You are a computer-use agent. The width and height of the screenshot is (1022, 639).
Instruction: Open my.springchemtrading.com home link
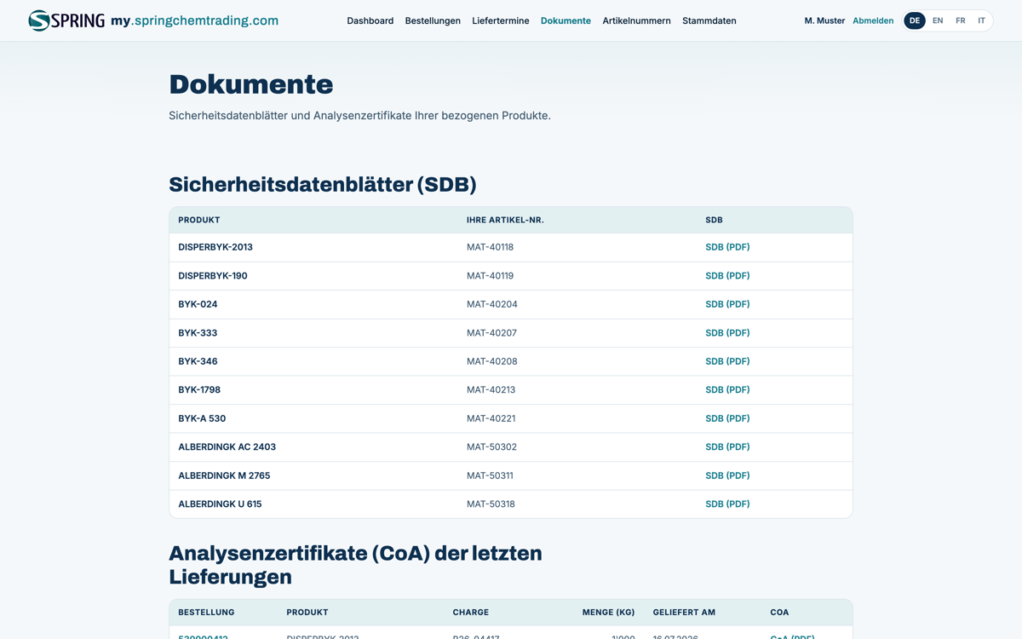click(x=194, y=20)
